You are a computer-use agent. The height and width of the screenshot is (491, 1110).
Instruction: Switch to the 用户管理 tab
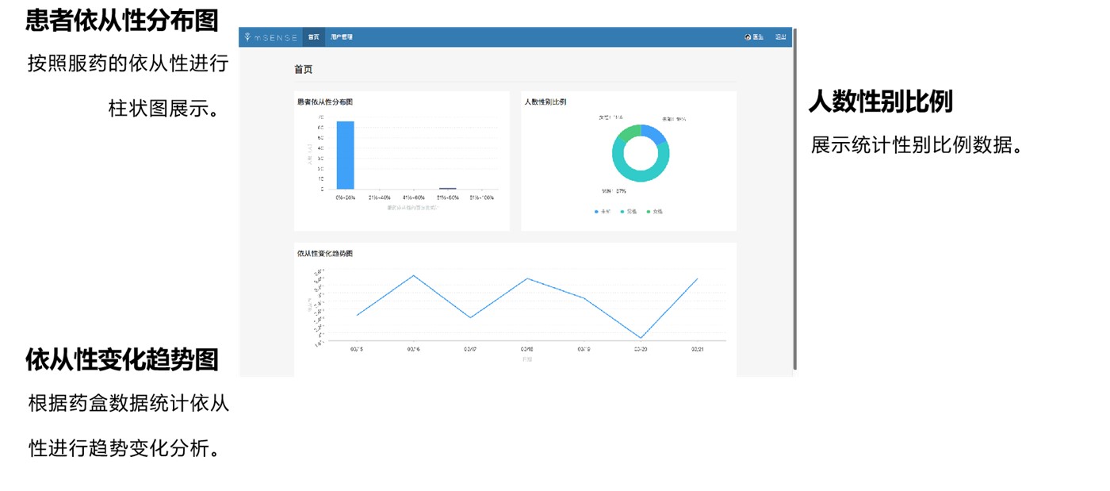342,37
